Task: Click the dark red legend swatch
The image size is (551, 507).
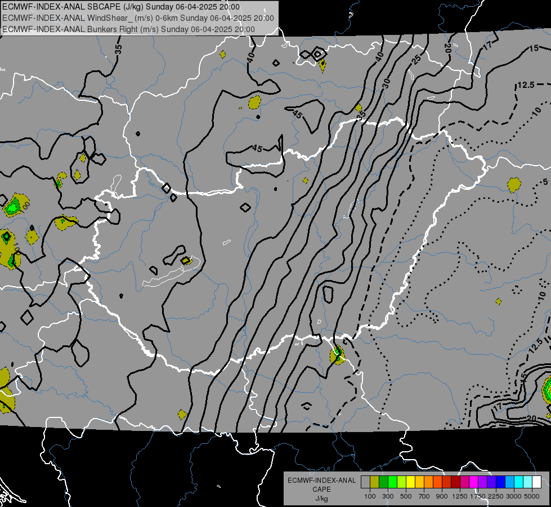Action: click(x=455, y=482)
